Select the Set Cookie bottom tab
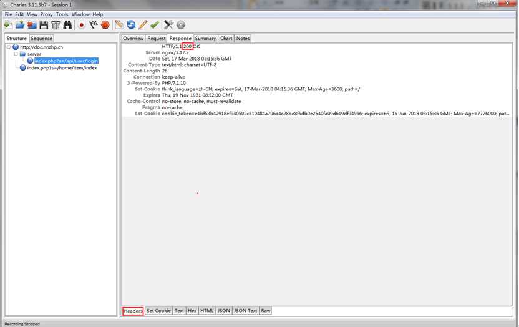Image resolution: width=519 pixels, height=327 pixels. tap(158, 311)
